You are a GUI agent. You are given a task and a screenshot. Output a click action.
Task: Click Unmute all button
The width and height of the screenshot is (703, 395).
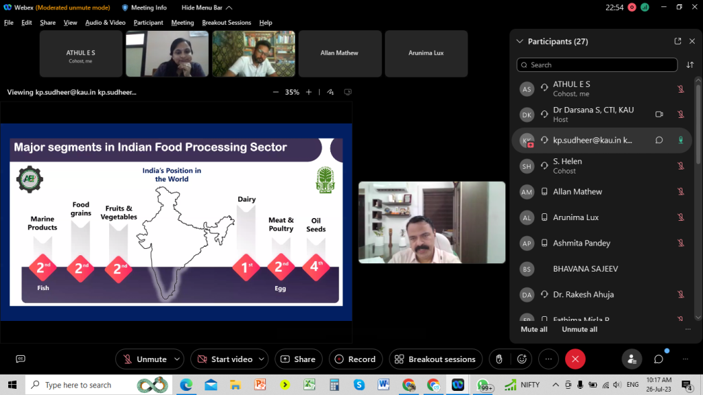[x=579, y=329]
